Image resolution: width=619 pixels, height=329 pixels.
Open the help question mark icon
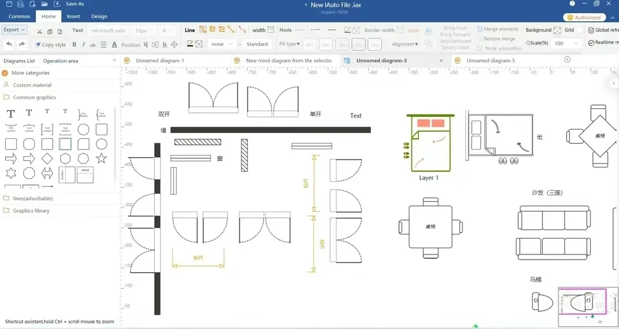[x=572, y=3]
